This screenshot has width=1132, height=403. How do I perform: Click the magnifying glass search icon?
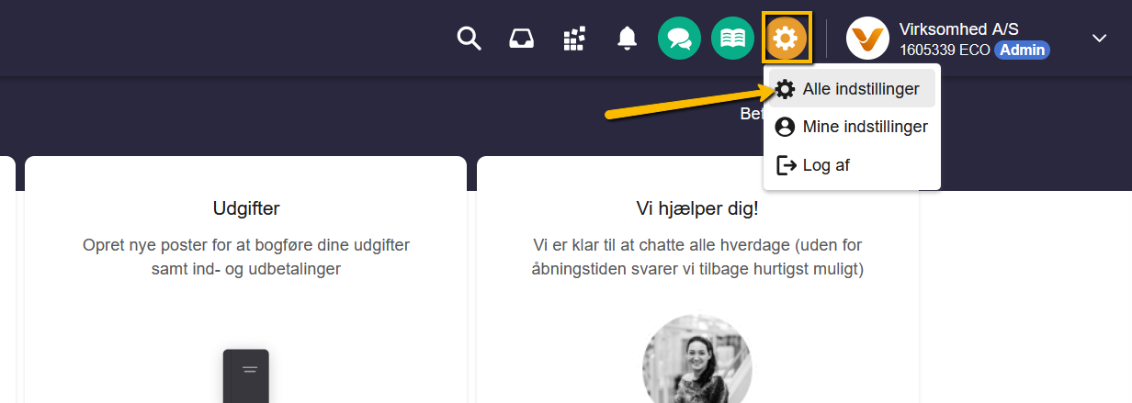coord(470,39)
